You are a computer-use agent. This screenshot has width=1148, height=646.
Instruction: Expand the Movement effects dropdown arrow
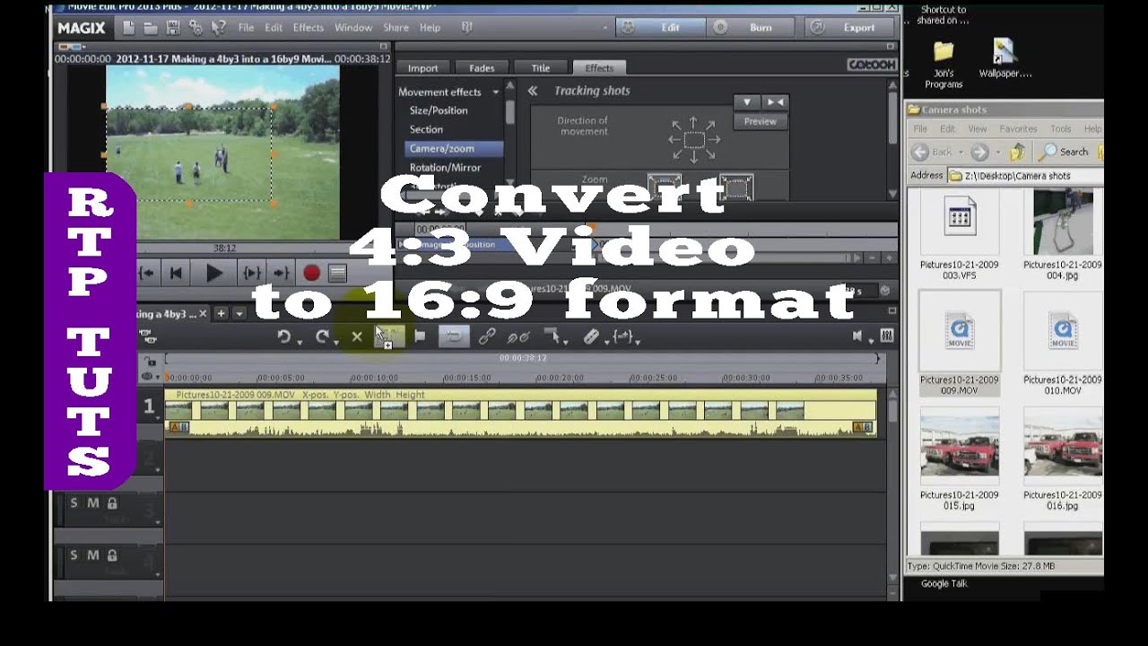tap(495, 92)
